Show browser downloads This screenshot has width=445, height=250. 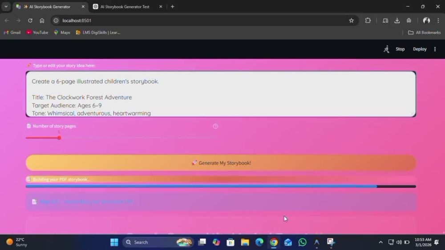click(x=397, y=20)
